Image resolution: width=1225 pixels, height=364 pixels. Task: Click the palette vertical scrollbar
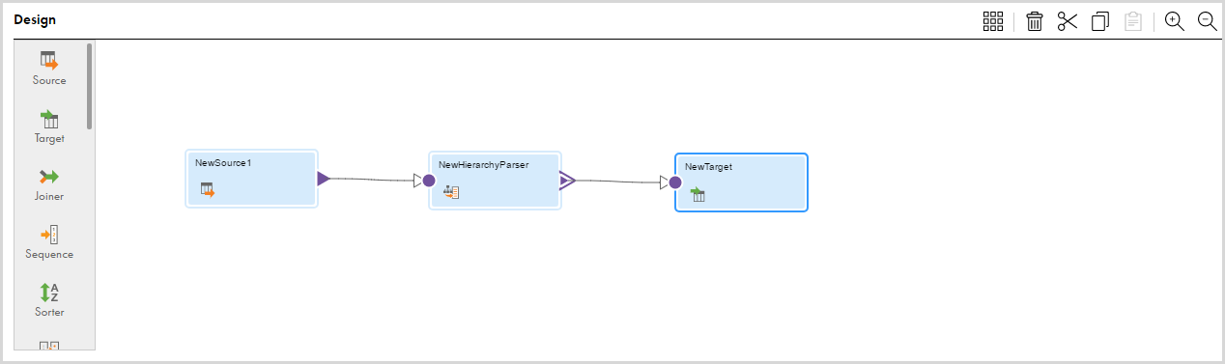pos(89,86)
